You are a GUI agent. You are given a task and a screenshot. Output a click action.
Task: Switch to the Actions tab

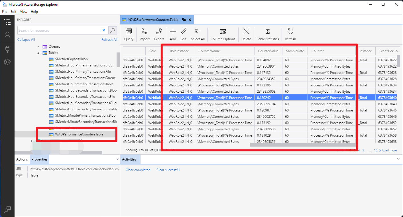[22, 159]
